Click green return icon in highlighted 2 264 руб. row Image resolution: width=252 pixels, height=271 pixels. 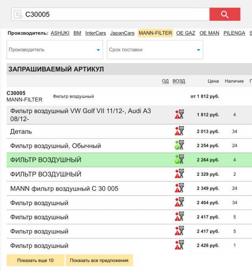click(x=179, y=159)
